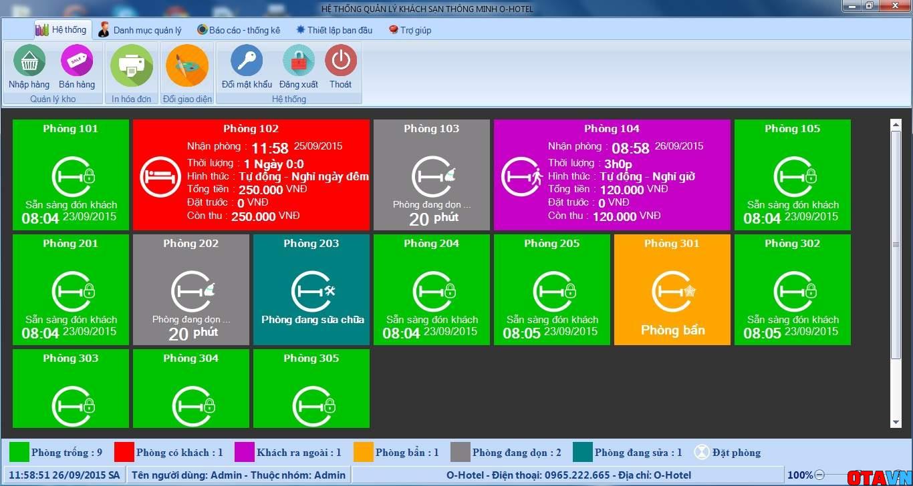The image size is (913, 486).
Task: Click the Nhập hàng basket icon
Action: click(x=29, y=61)
